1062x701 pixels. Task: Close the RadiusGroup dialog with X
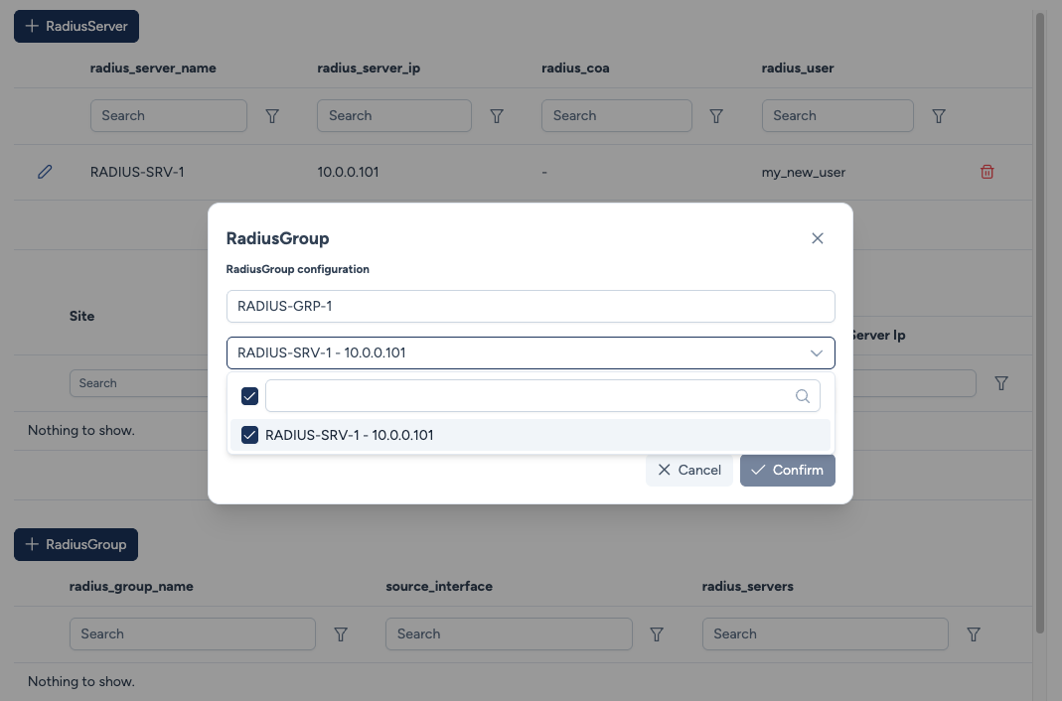pyautogui.click(x=818, y=238)
